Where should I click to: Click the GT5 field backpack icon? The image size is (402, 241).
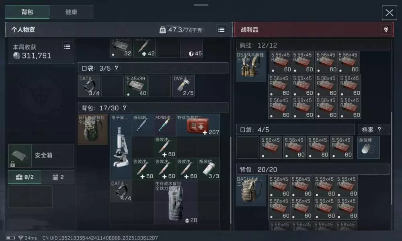[93, 129]
